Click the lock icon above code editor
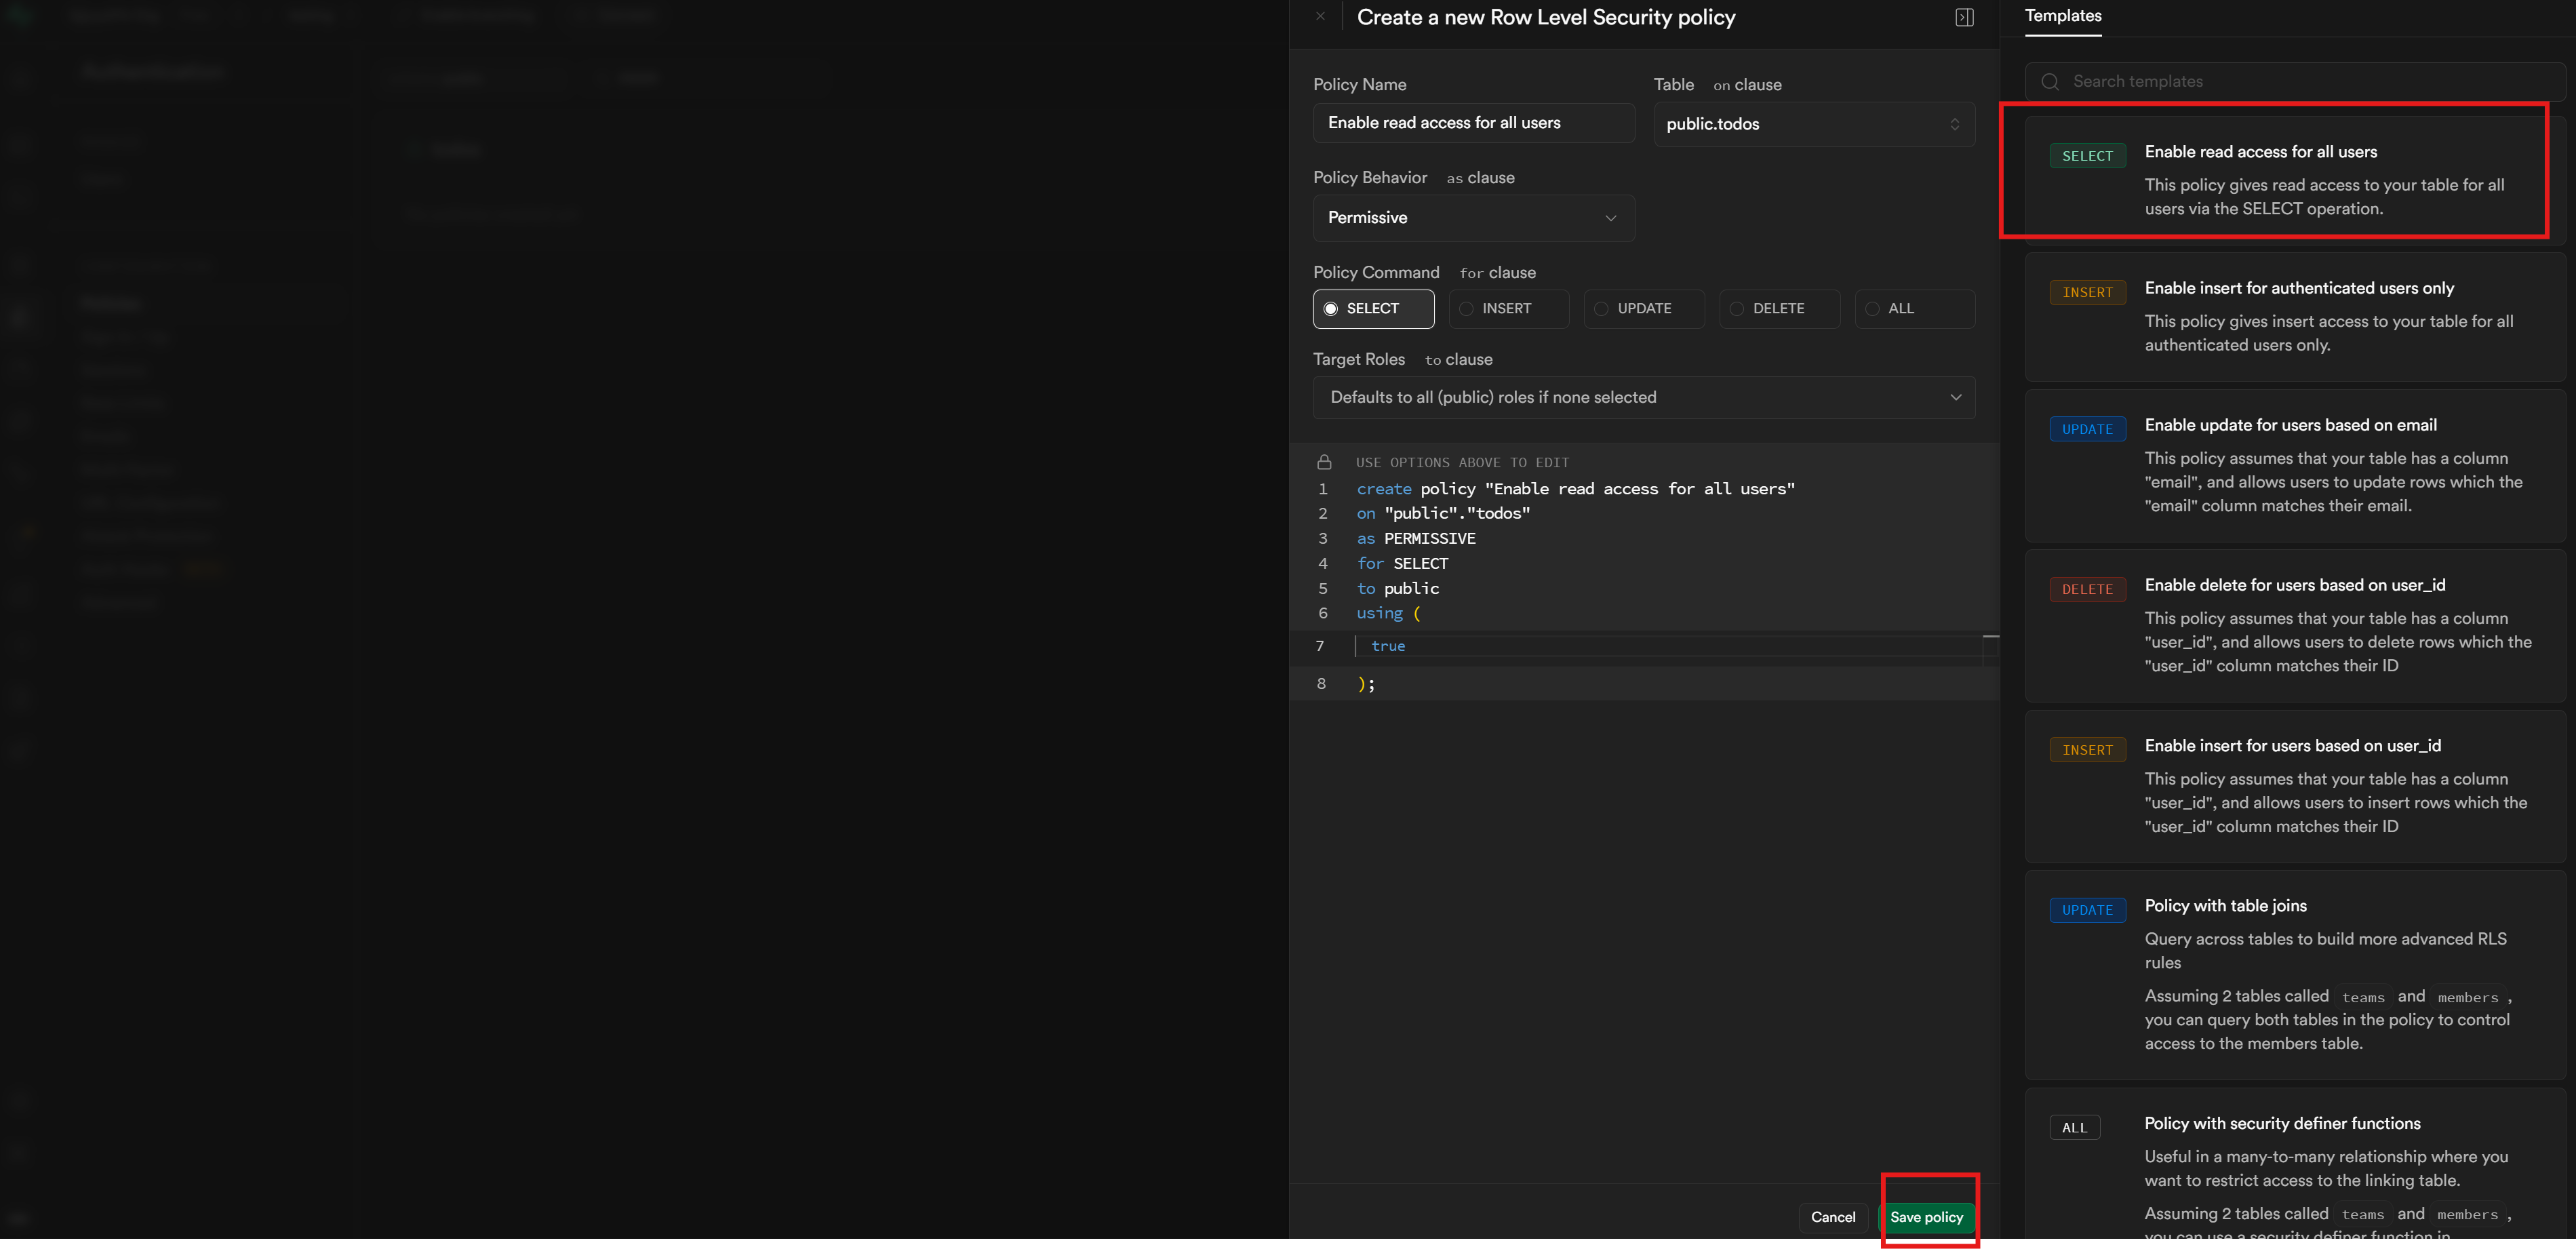The height and width of the screenshot is (1249, 2576). (1324, 462)
